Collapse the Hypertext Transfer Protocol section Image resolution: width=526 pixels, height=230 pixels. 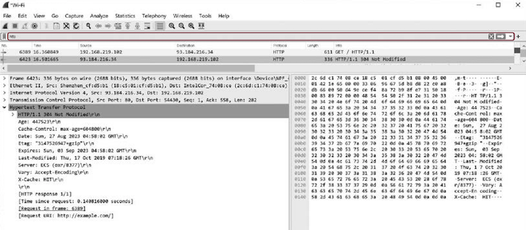point(4,108)
